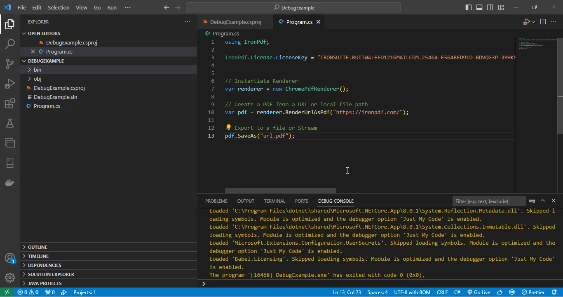The image size is (563, 297).
Task: Switch to DebugExample.csproj editor tab
Action: coord(235,22)
